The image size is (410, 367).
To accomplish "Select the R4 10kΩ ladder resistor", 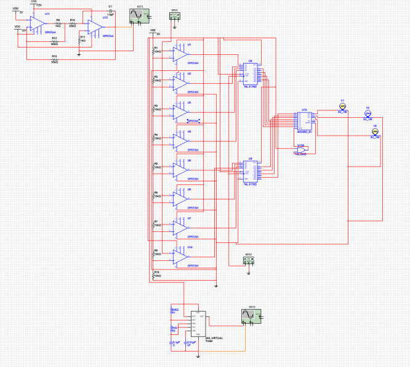I will [x=153, y=138].
